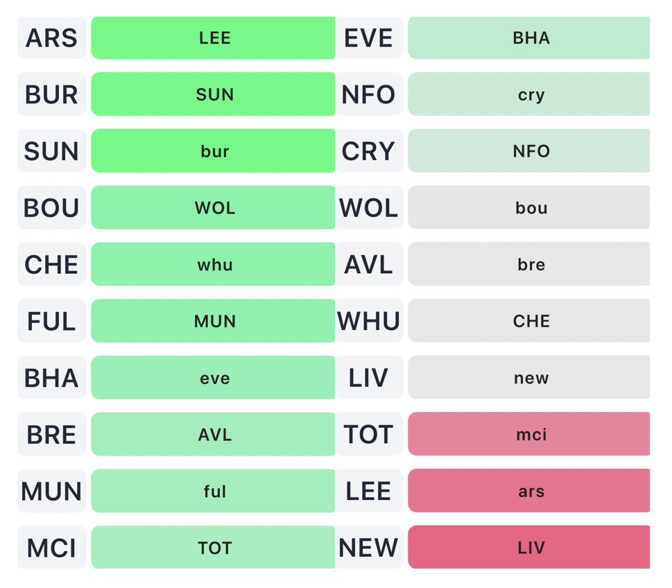672x588 pixels.
Task: Click the whu fixture cell
Action: click(213, 265)
